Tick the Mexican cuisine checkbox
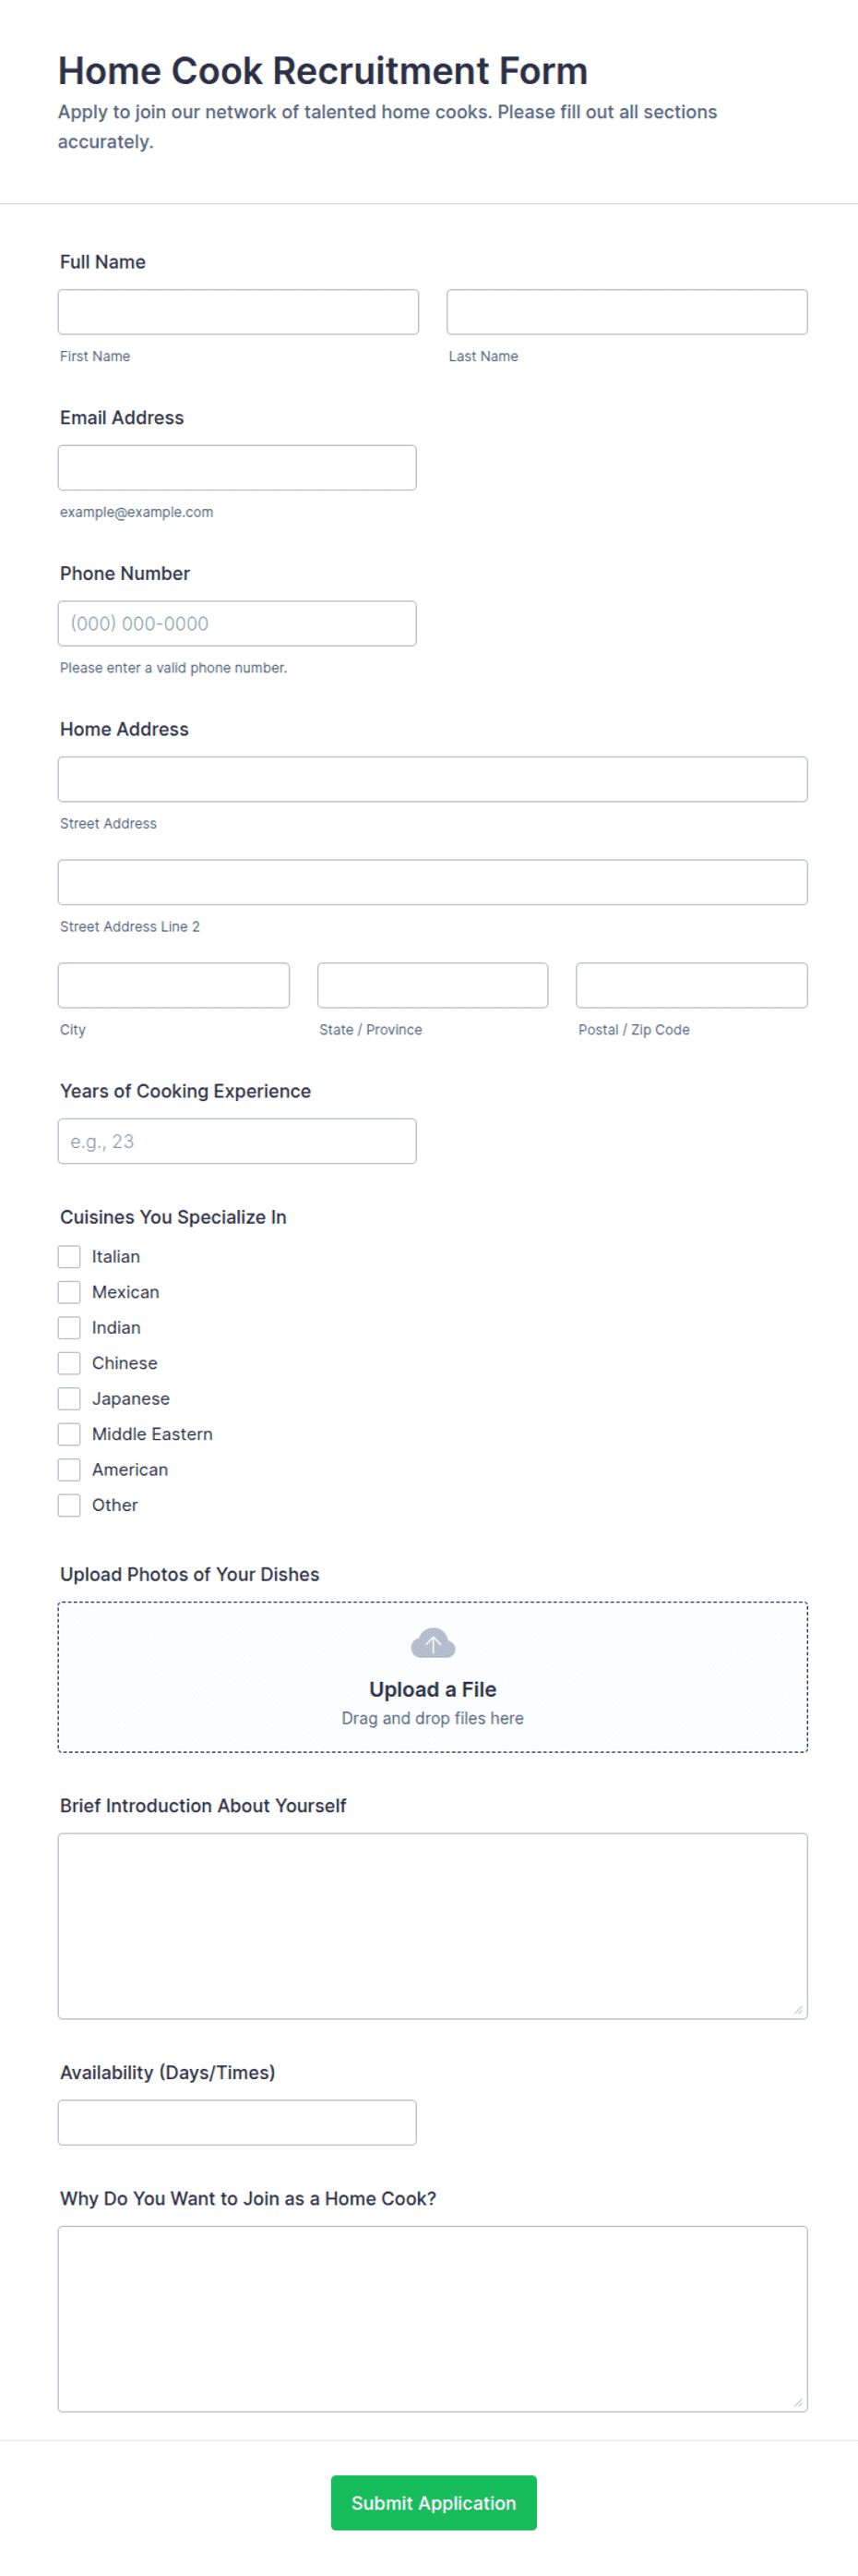The width and height of the screenshot is (858, 2576). pyautogui.click(x=69, y=1292)
